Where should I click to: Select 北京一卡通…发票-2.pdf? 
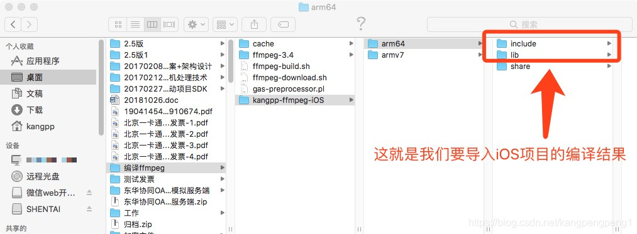[166, 134]
